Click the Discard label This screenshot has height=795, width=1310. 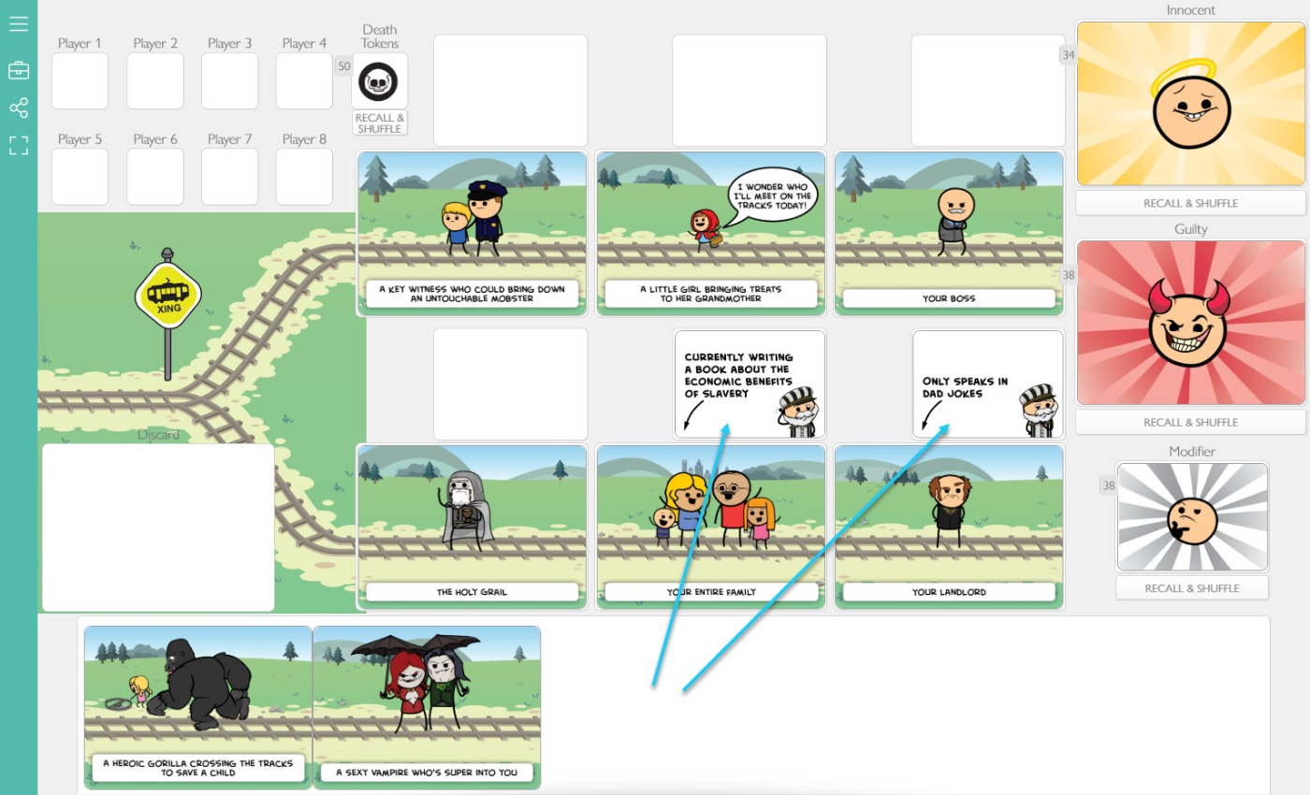(x=158, y=435)
